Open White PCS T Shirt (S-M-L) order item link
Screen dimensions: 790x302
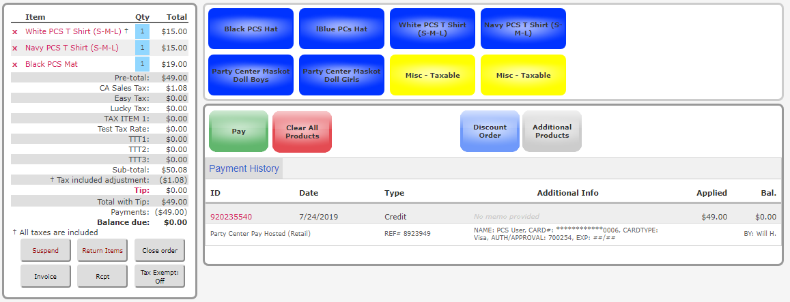click(73, 31)
